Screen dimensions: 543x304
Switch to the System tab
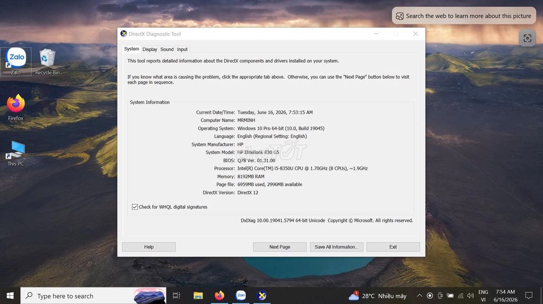[132, 49]
